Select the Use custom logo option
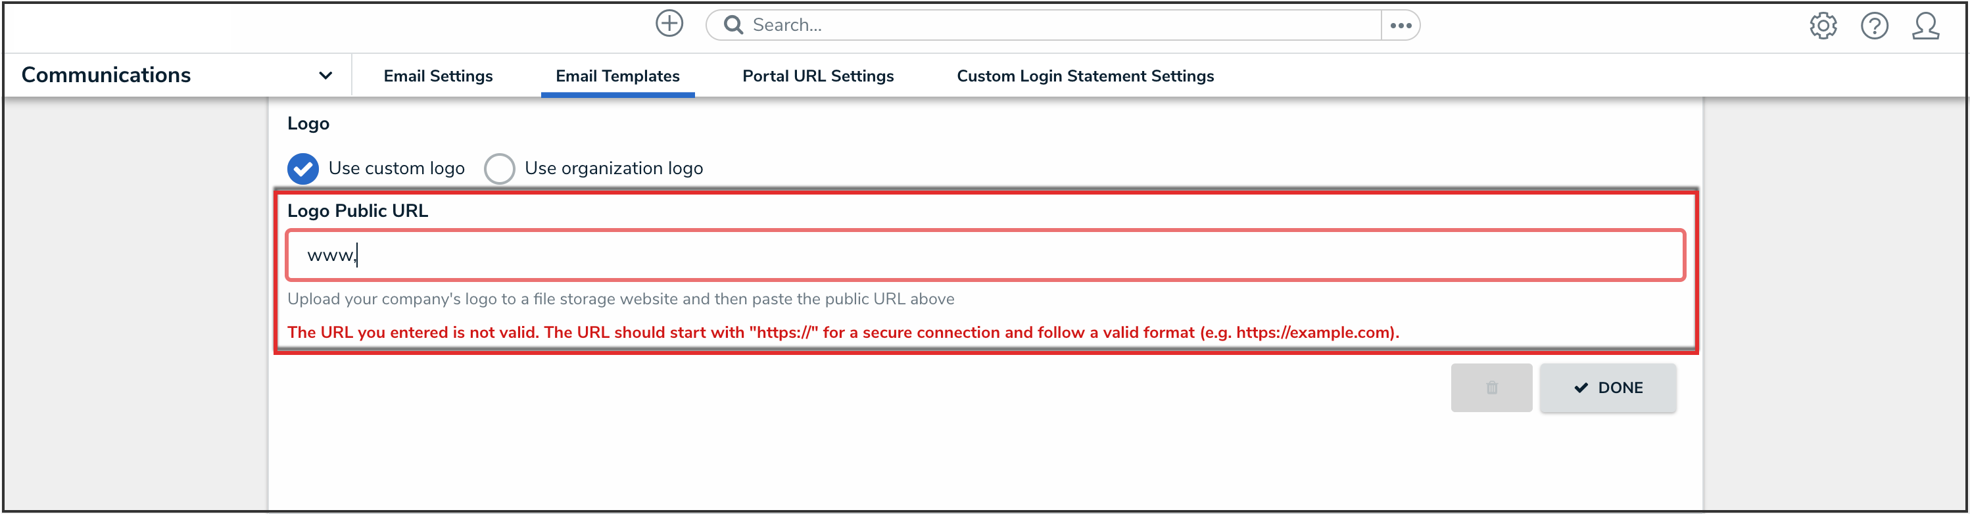The width and height of the screenshot is (1970, 514). tap(304, 168)
